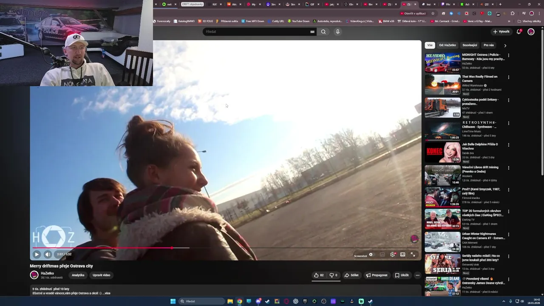Open options for Jak Belle Delphine video
544x306 pixels.
(508, 145)
